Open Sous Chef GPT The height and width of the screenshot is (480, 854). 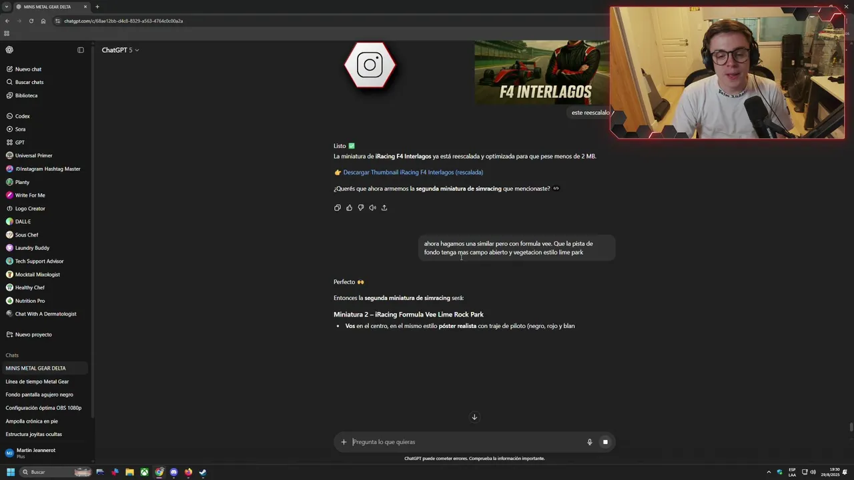tap(27, 235)
